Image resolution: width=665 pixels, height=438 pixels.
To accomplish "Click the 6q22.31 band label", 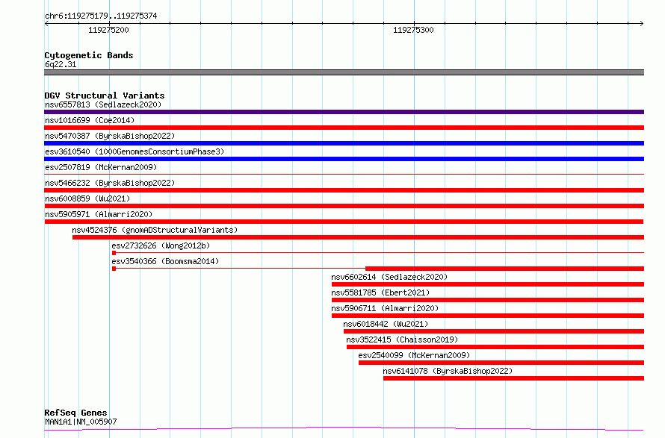I will click(x=61, y=64).
